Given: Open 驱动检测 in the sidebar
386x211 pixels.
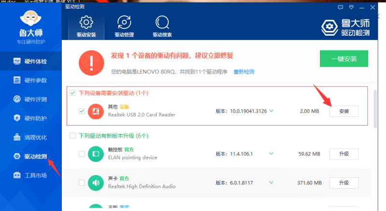Looking at the screenshot, I should [x=30, y=156].
